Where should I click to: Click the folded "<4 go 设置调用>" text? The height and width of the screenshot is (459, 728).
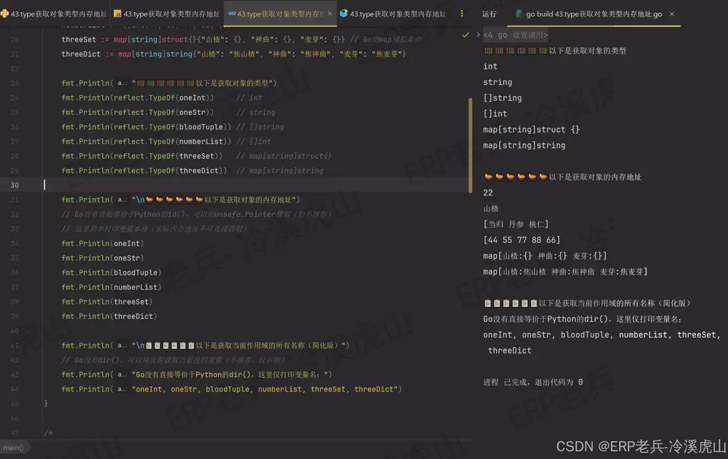(516, 34)
